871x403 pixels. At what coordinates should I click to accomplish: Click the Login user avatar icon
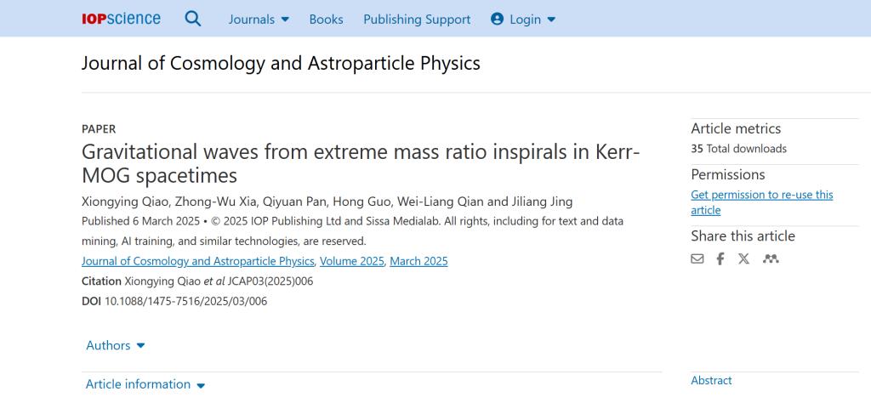click(497, 19)
